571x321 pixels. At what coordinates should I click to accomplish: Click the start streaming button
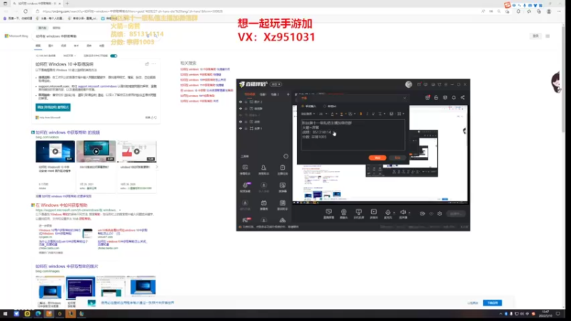[x=456, y=213]
